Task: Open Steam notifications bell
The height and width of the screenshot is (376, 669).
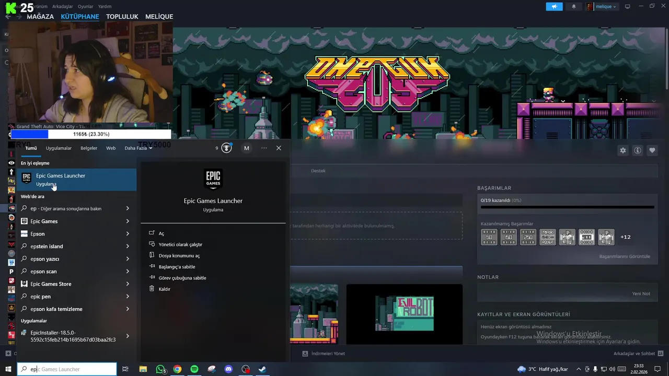Action: pos(574,6)
